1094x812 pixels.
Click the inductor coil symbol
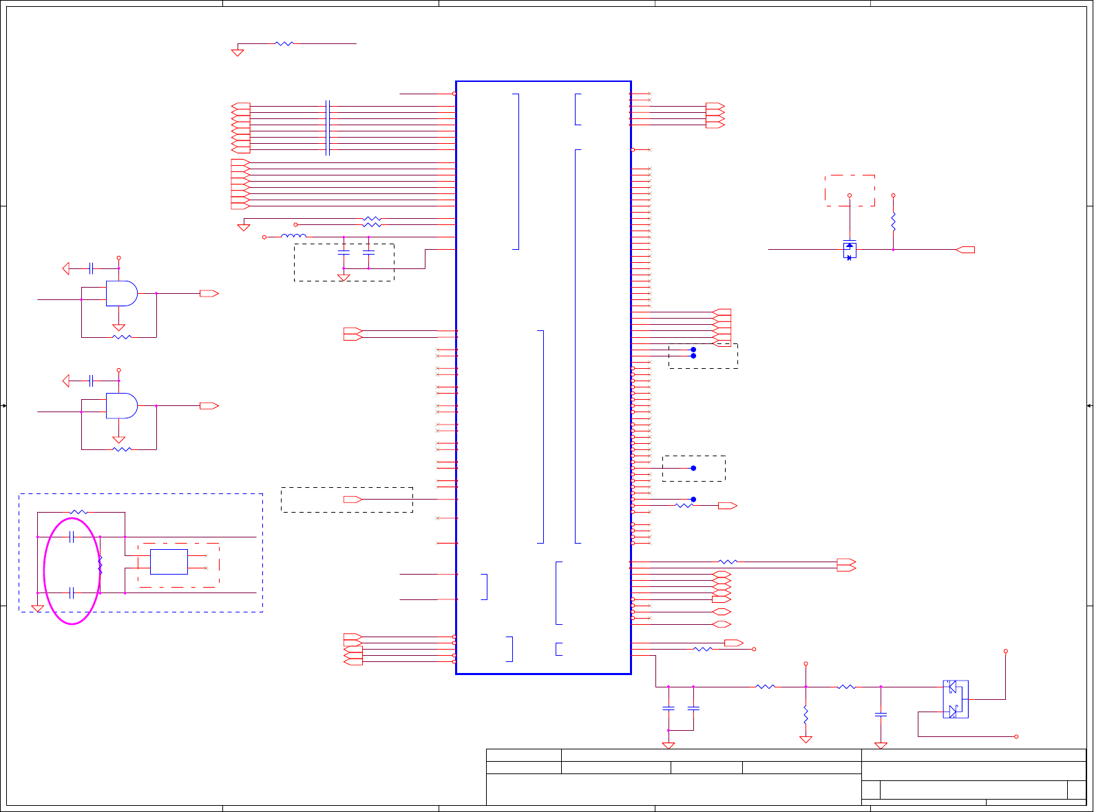294,237
